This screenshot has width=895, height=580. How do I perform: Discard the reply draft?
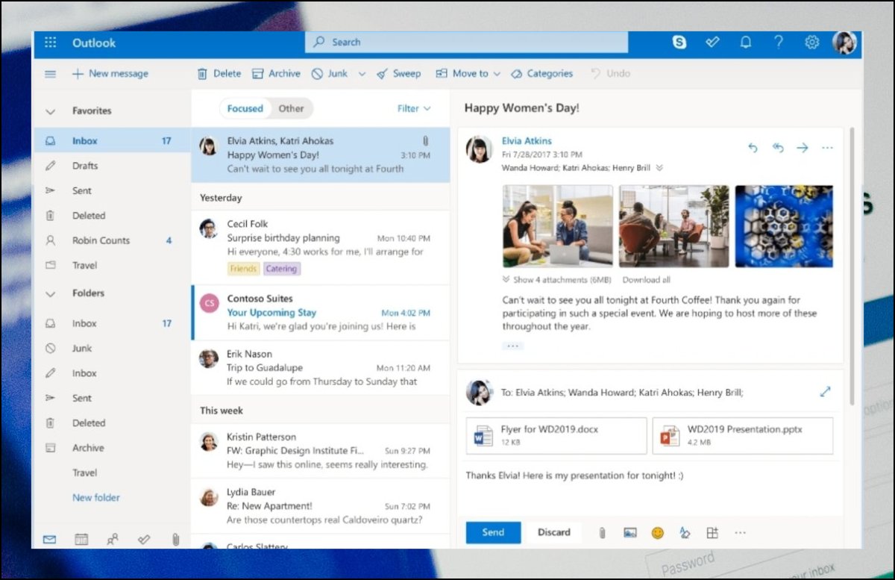[x=554, y=532]
